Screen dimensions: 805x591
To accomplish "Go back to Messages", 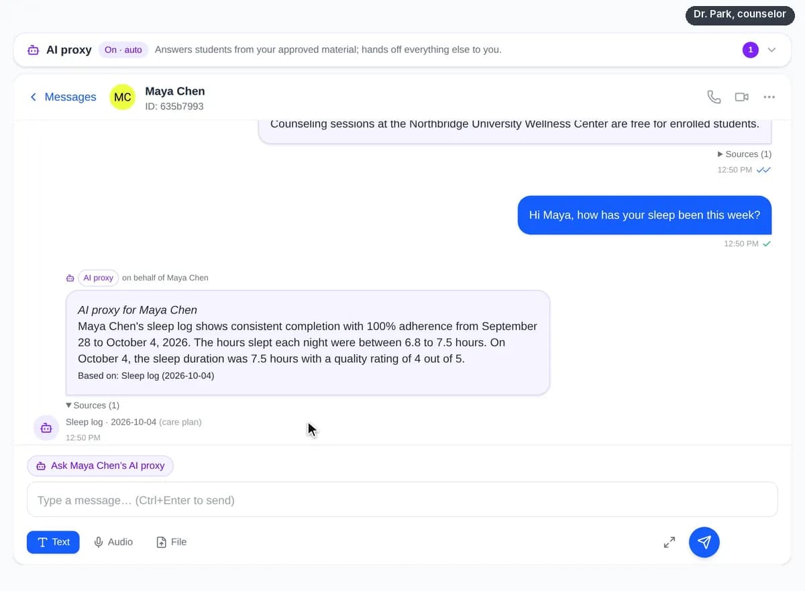I will coord(63,97).
